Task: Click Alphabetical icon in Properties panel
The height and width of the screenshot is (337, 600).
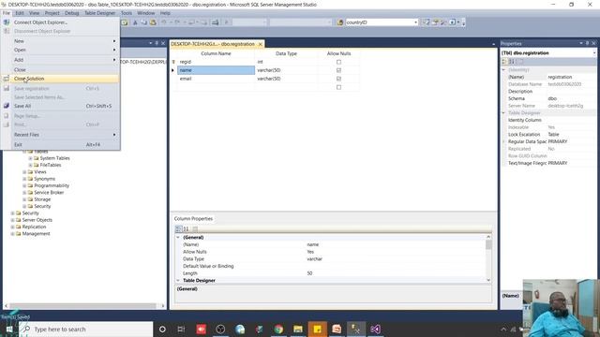Action: [x=512, y=62]
